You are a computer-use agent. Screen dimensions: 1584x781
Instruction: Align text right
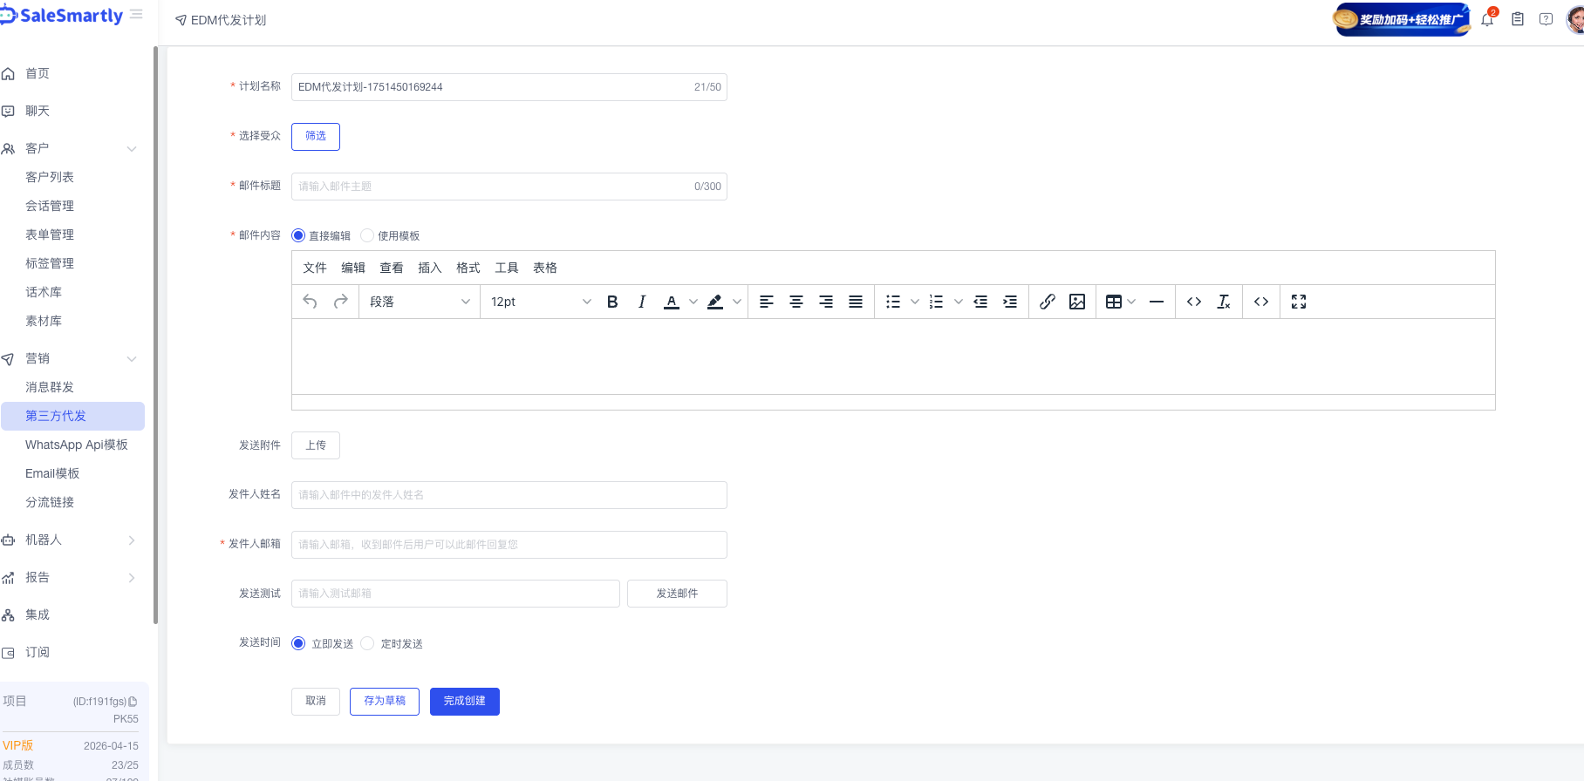(826, 302)
